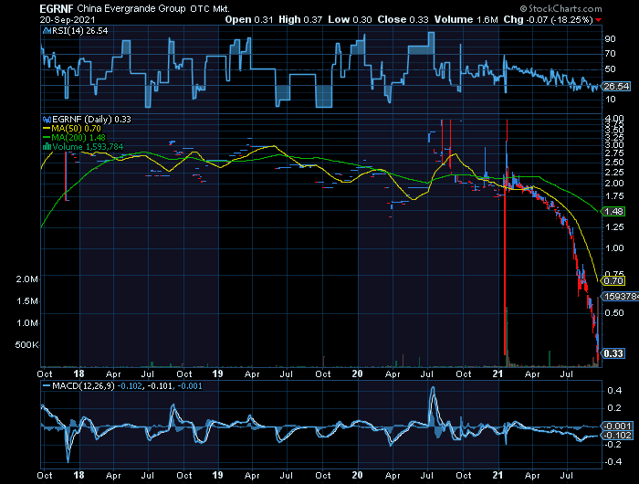
Task: Click the candlestick icon beside EGRNF (Daily)
Action: coord(47,120)
